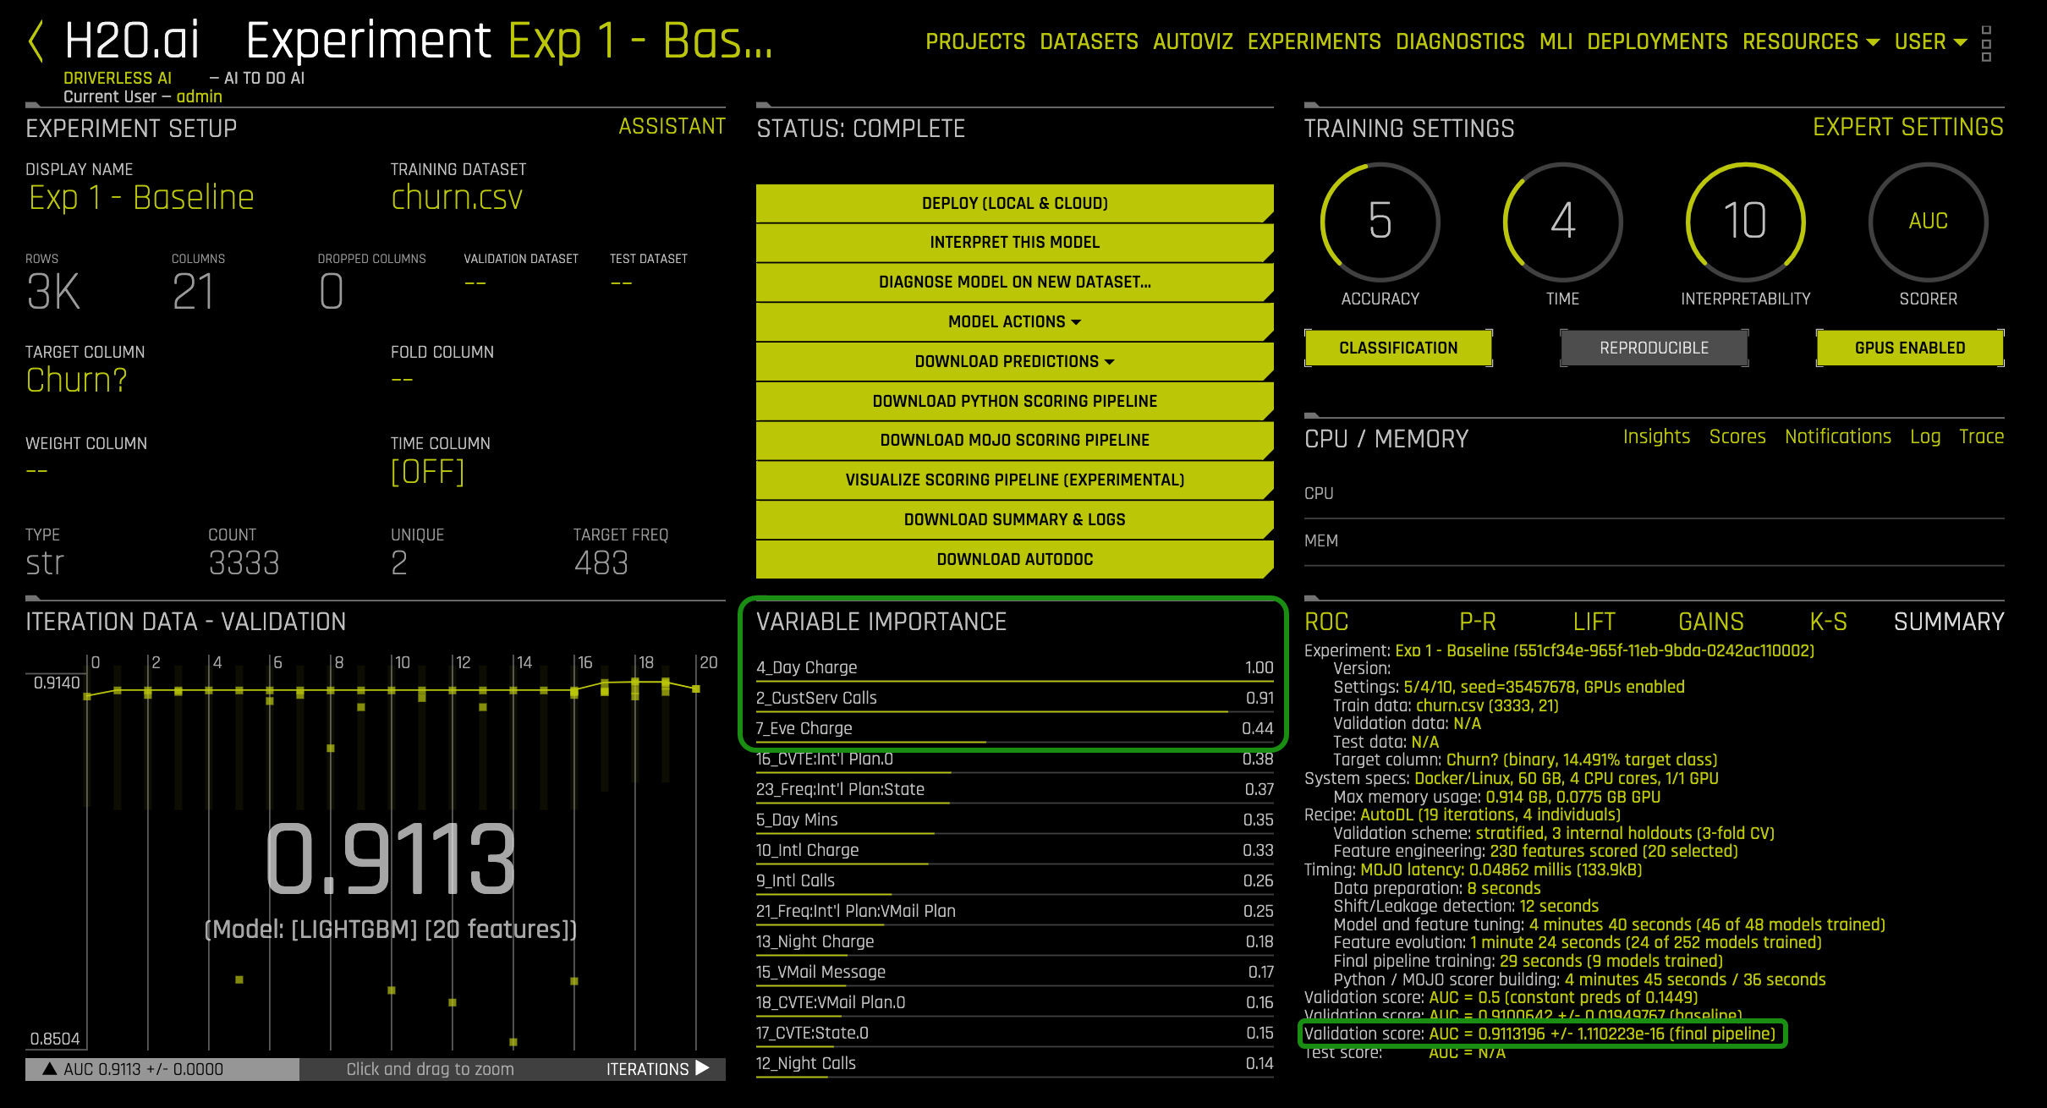Image resolution: width=2047 pixels, height=1108 pixels.
Task: Click the ITERATIONS play arrow icon
Action: pos(702,1068)
